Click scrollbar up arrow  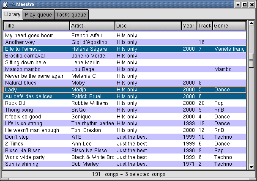251,23
